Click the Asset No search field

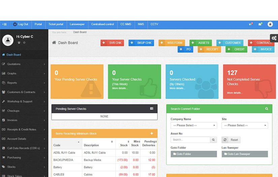(x=190, y=140)
